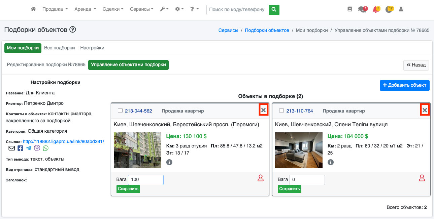Share the link via Viber icon
Screen dimensions: 434x219
coord(37,148)
